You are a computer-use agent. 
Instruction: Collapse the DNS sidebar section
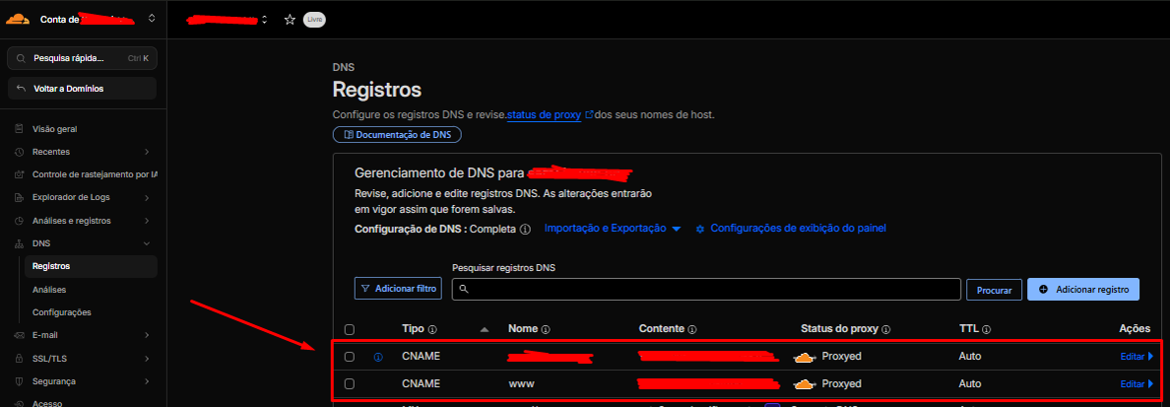[147, 243]
